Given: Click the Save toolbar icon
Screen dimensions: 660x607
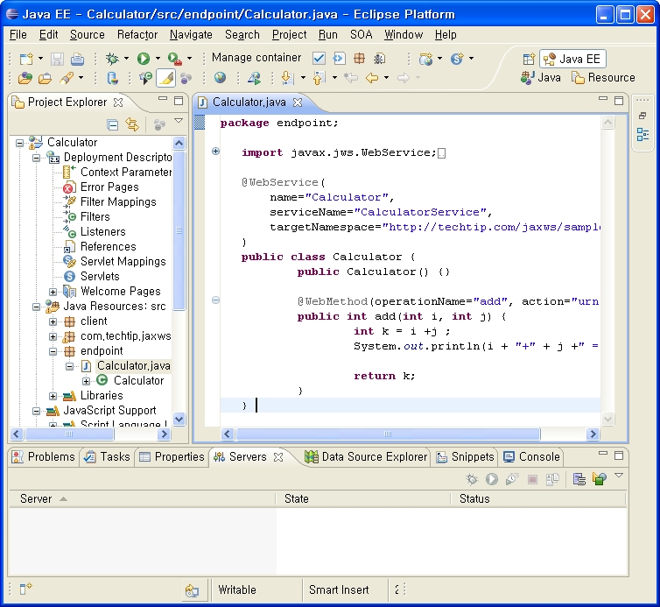Looking at the screenshot, I should click(57, 59).
